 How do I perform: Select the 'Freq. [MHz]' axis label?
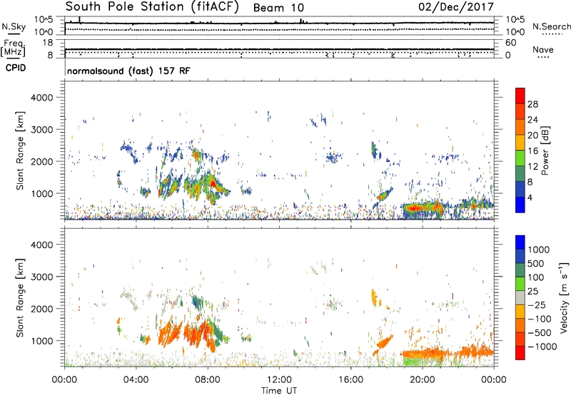pos(13,48)
